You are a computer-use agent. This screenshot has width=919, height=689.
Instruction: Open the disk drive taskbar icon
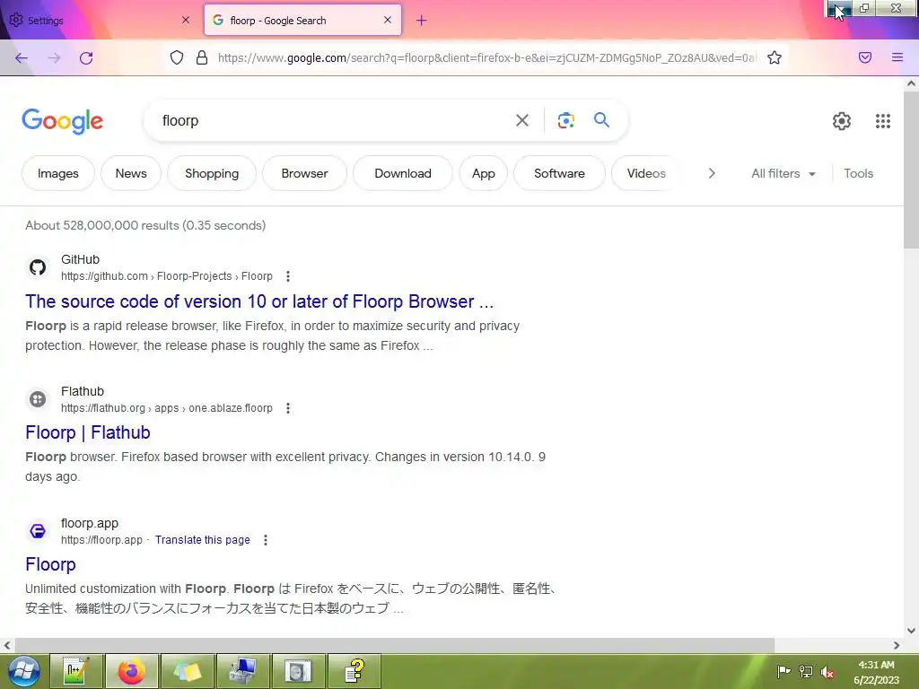tap(298, 671)
